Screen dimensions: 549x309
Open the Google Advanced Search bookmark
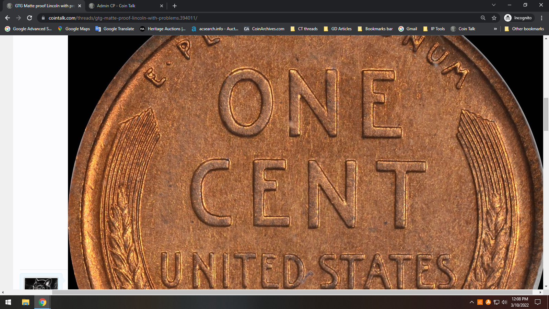pyautogui.click(x=28, y=29)
